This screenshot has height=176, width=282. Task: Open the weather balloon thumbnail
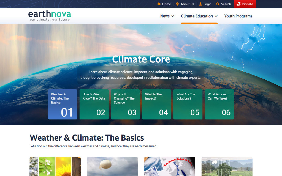[x=112, y=166]
